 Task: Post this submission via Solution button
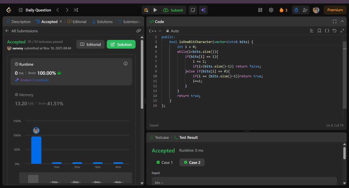coord(121,44)
